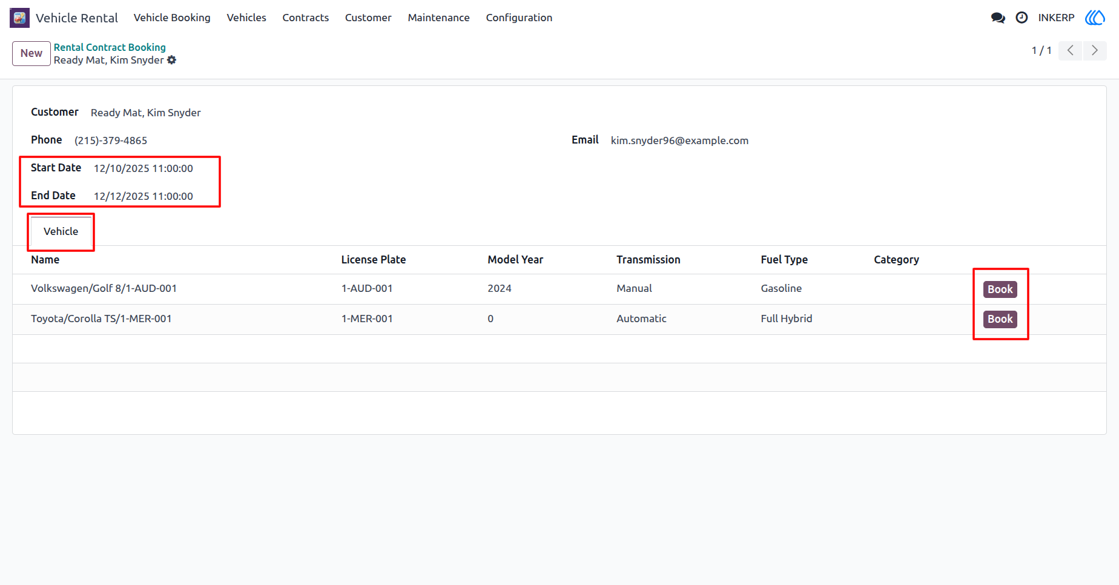The height and width of the screenshot is (585, 1119).
Task: Open the Vehicles menu
Action: [246, 18]
